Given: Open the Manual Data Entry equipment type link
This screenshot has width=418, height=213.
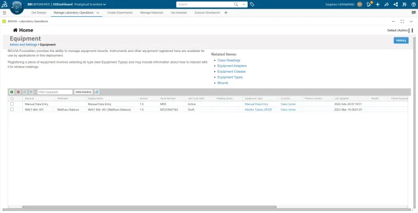Looking at the screenshot, I should coord(256,104).
